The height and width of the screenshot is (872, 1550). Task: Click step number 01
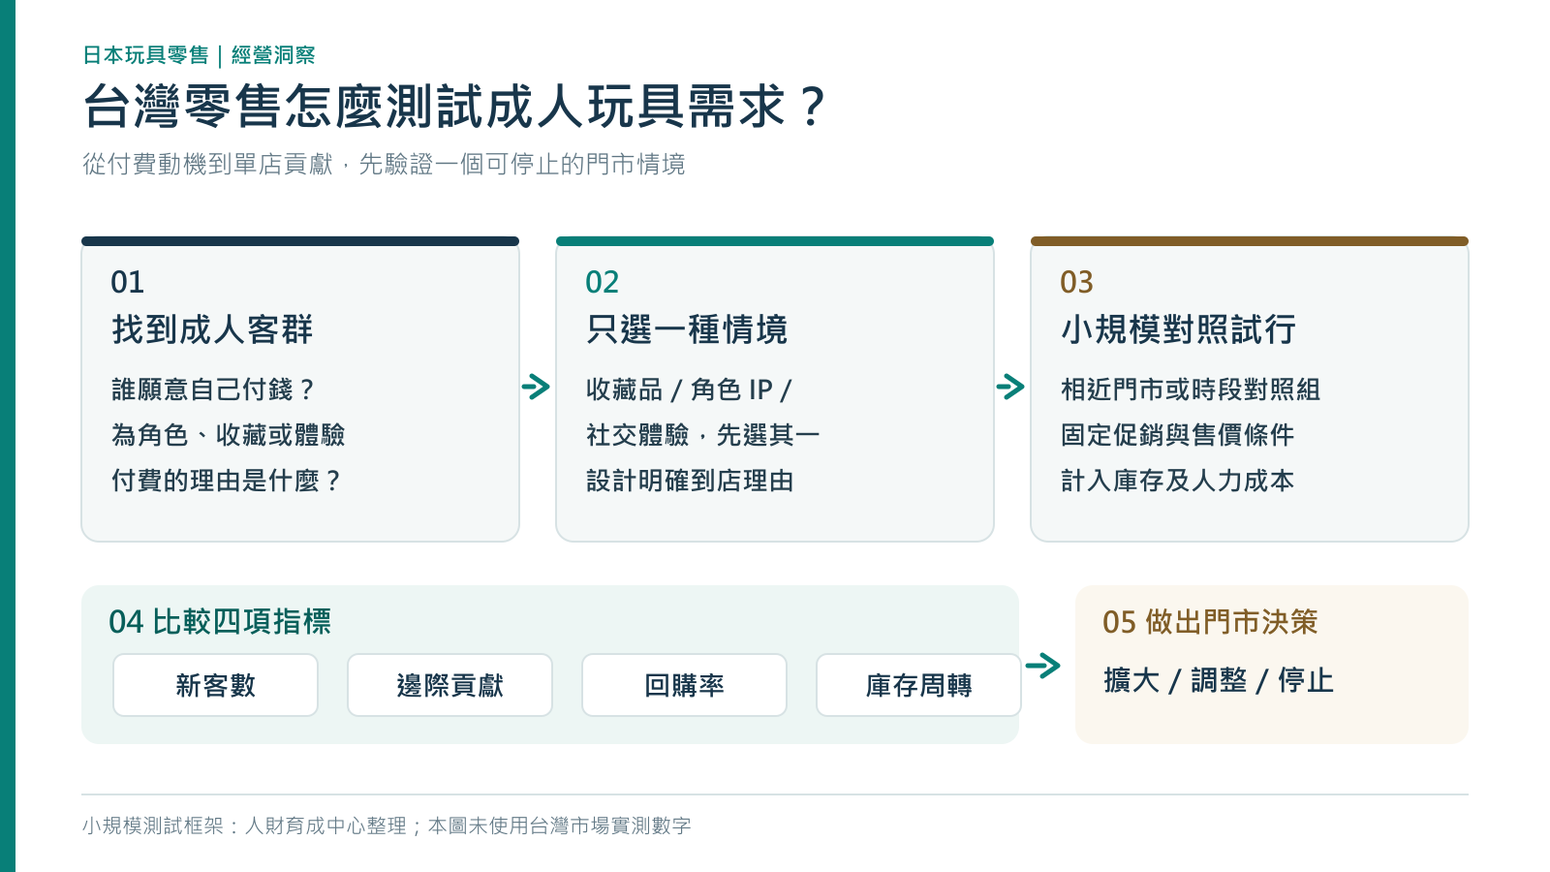coord(127,282)
